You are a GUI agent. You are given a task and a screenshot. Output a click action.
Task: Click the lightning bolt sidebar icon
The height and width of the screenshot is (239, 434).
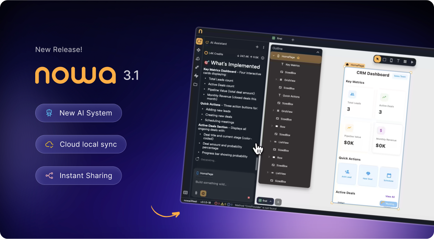pyautogui.click(x=196, y=75)
